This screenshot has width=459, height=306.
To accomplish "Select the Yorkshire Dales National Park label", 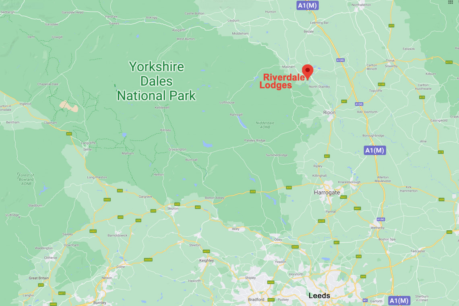I will (x=156, y=81).
